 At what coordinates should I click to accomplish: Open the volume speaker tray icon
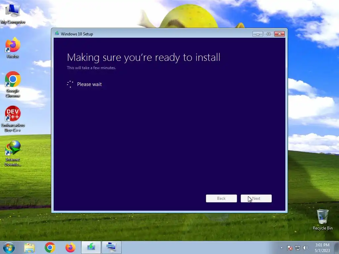tap(306, 248)
